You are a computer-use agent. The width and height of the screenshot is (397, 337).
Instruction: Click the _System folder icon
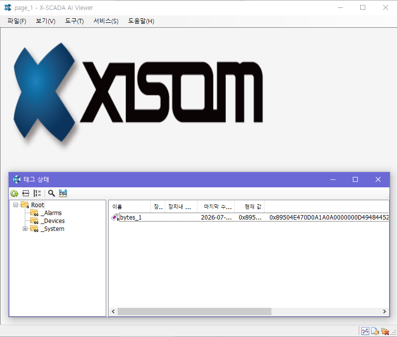click(34, 229)
